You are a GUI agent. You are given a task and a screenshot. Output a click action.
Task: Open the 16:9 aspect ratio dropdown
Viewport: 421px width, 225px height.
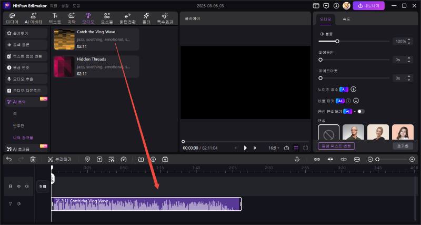[274, 148]
